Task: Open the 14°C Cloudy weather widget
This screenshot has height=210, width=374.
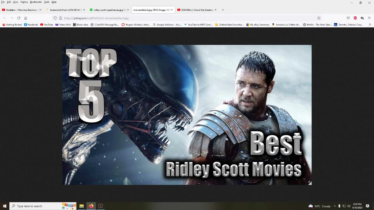Action: 319,206
